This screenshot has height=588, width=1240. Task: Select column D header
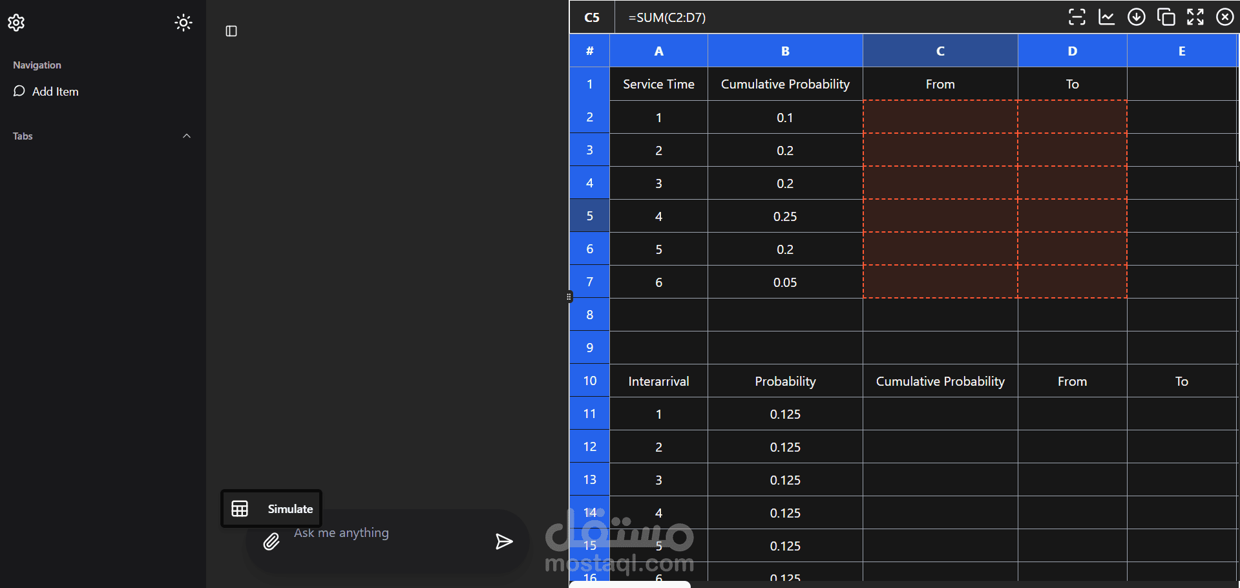tap(1072, 51)
